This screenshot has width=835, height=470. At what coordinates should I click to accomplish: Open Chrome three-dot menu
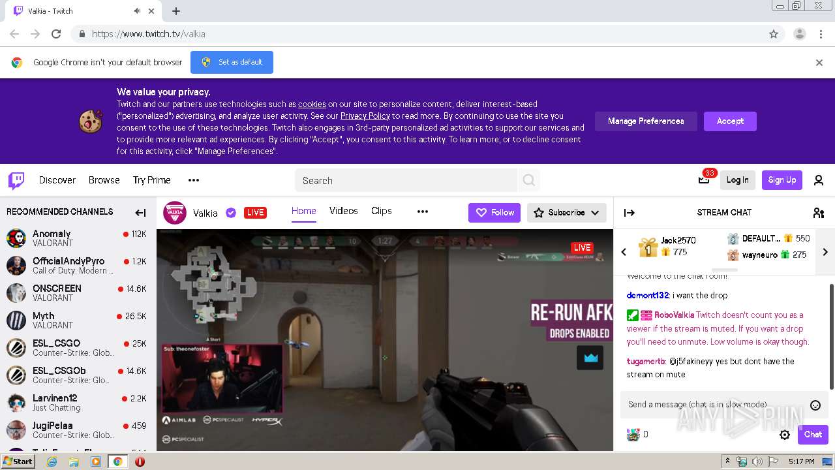pyautogui.click(x=821, y=34)
